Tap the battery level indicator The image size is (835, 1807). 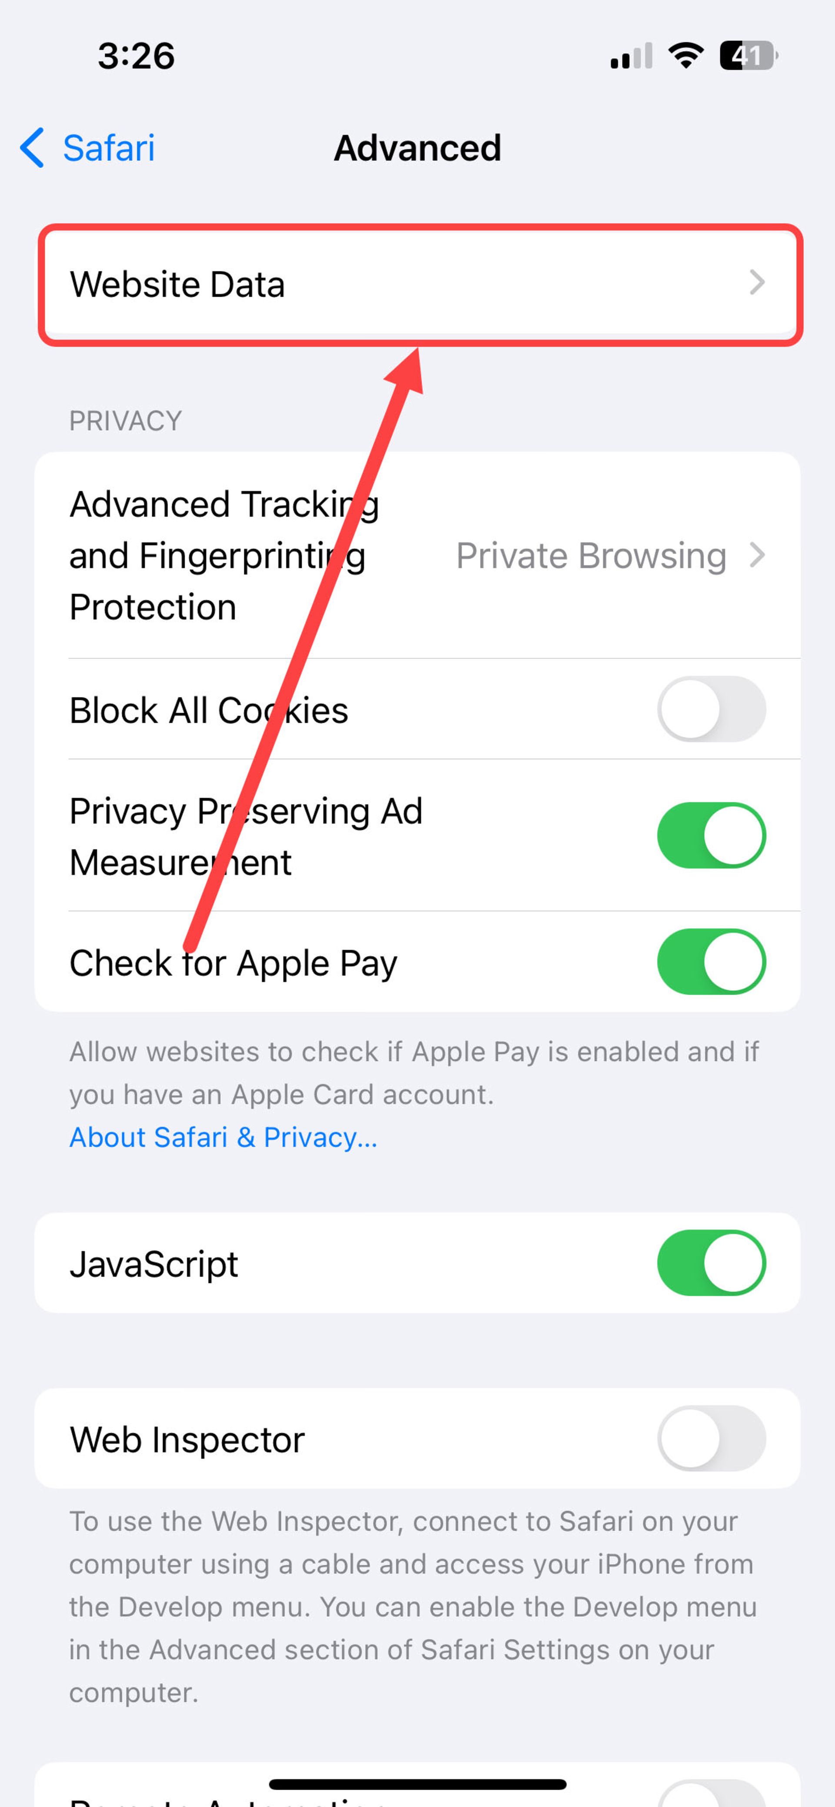pyautogui.click(x=749, y=55)
